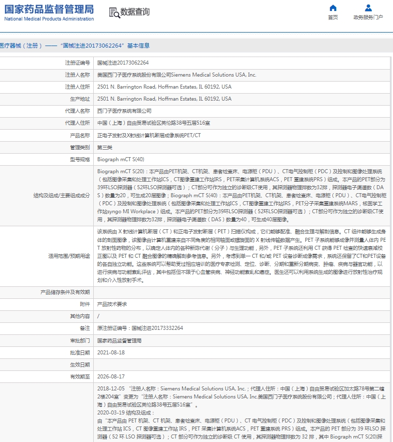The image size is (393, 442).
Task: Click registrant name Siemens Medical Solutions USA value
Action: [177, 75]
